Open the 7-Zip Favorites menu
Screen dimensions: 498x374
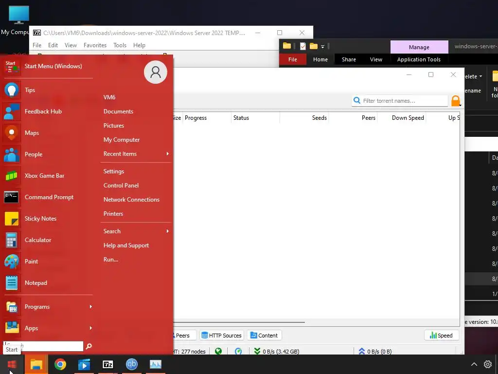pyautogui.click(x=95, y=45)
